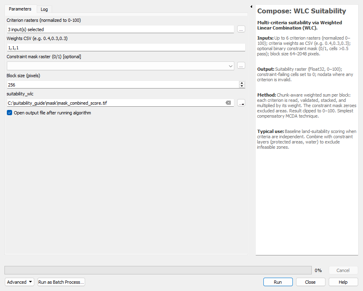
Task: Click the 'Typical use:' help paragraph
Action: pos(307,139)
